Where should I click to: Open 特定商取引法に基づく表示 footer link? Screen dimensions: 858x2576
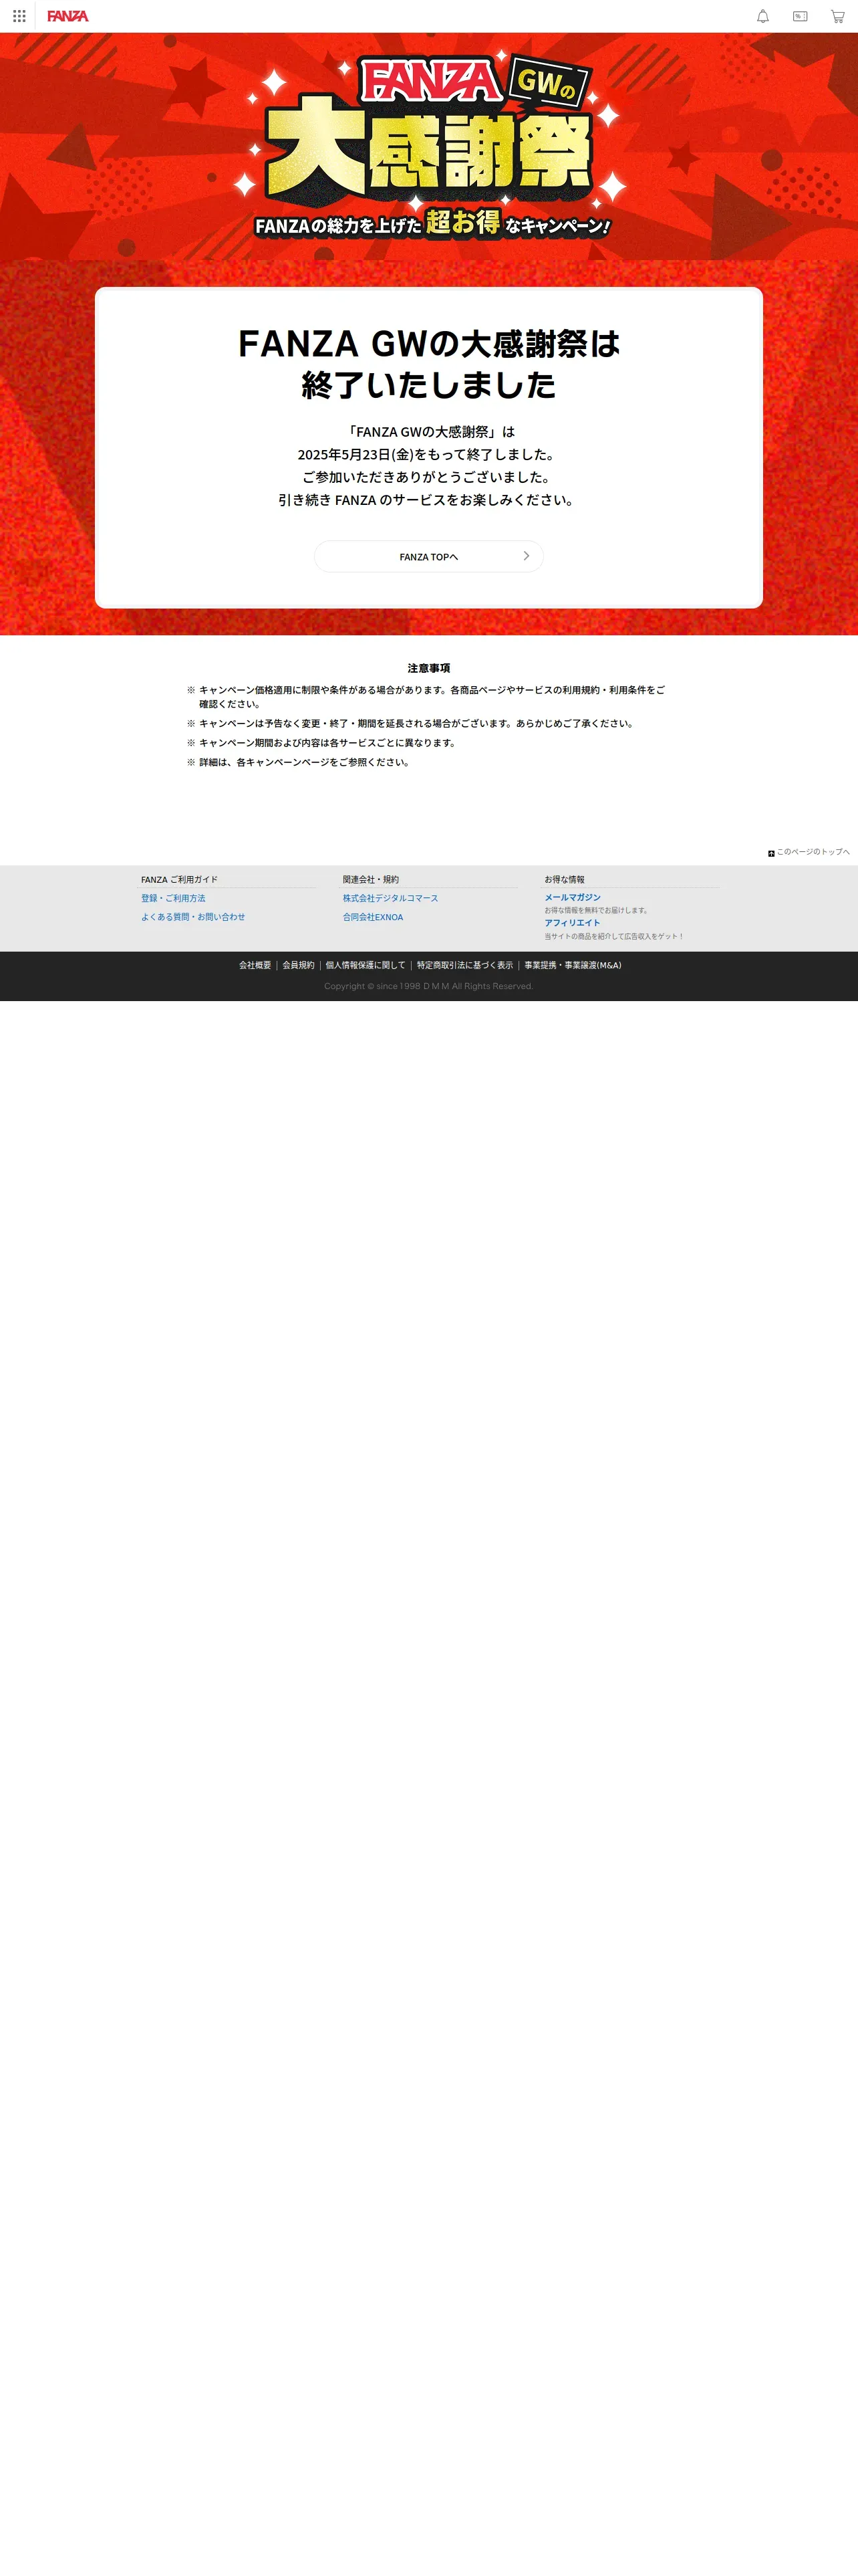(464, 965)
